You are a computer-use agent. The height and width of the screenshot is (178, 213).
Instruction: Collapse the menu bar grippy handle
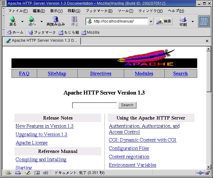coord(4,11)
